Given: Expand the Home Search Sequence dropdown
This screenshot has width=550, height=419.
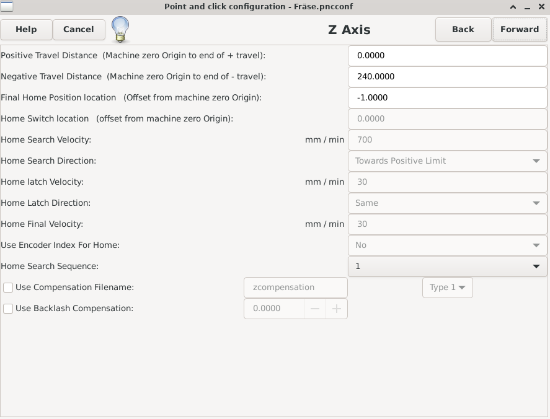Looking at the screenshot, I should [x=447, y=267].
